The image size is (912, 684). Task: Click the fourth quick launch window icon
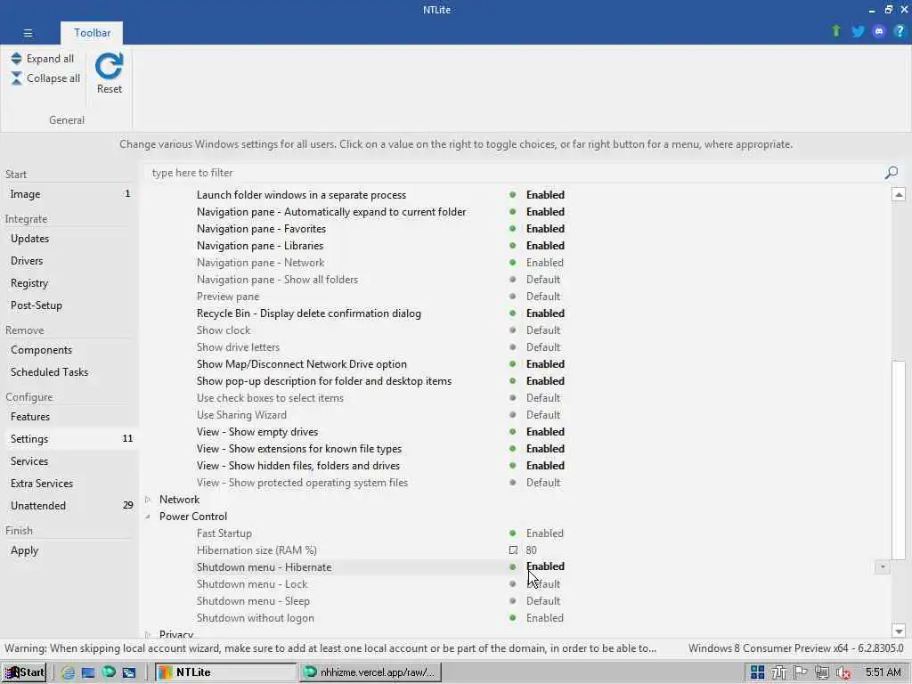[x=128, y=672]
